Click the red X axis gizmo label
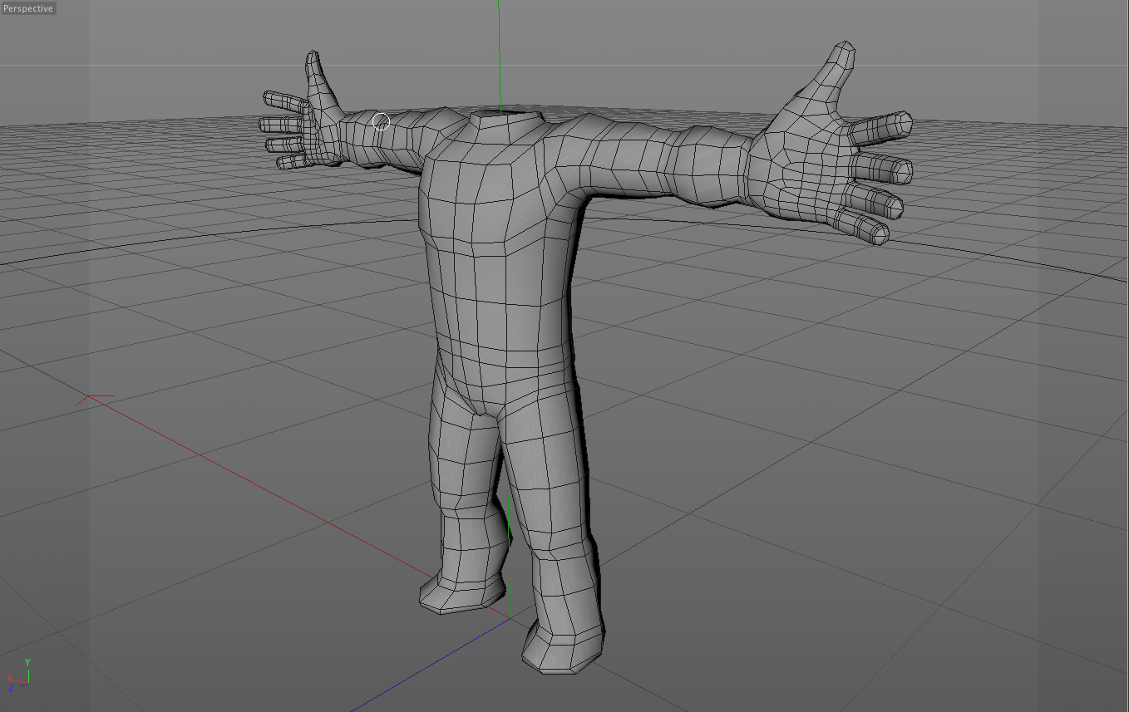The width and height of the screenshot is (1129, 712). (10, 677)
